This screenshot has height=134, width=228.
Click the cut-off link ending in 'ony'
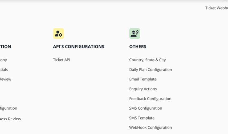tap(3, 60)
